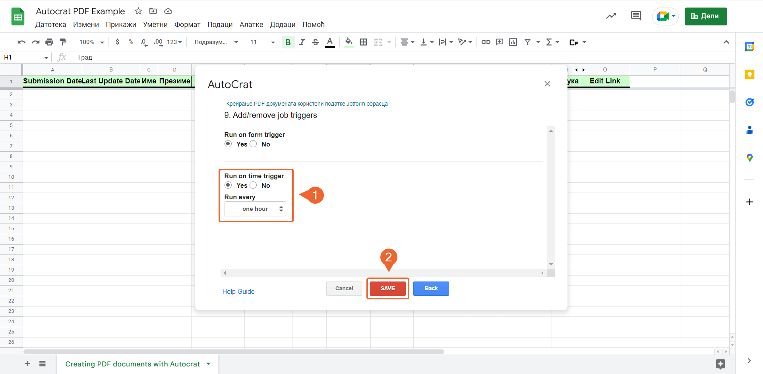Open the Run every interval dropdown
Image resolution: width=763 pixels, height=374 pixels.
(255, 209)
